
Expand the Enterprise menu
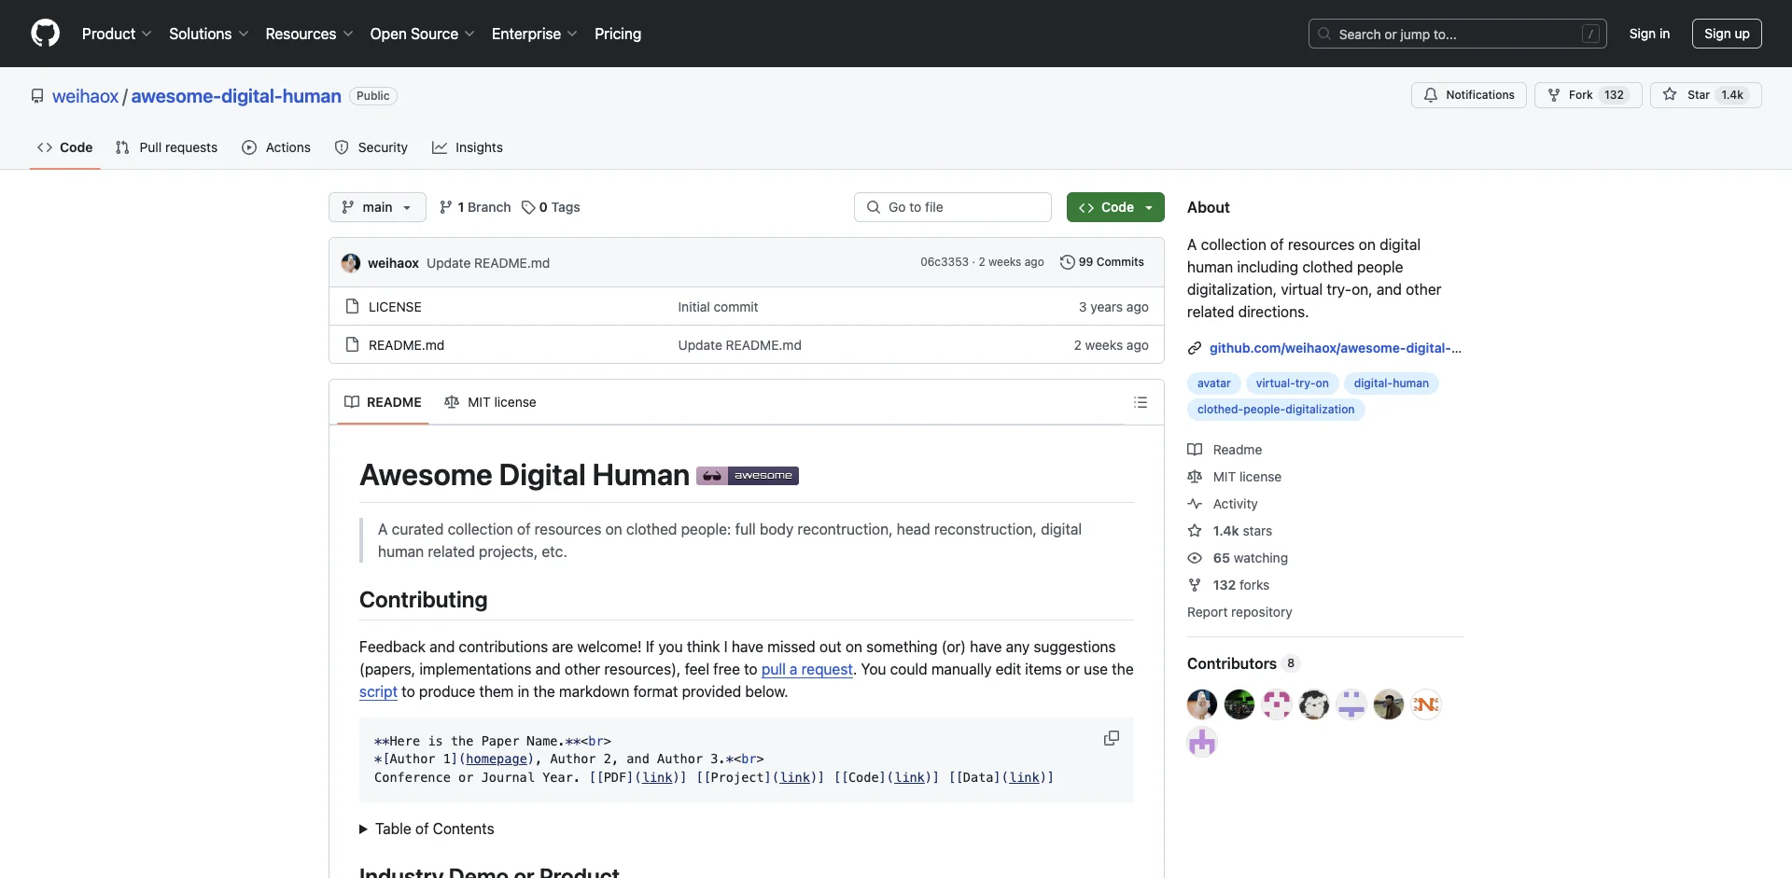(x=535, y=34)
